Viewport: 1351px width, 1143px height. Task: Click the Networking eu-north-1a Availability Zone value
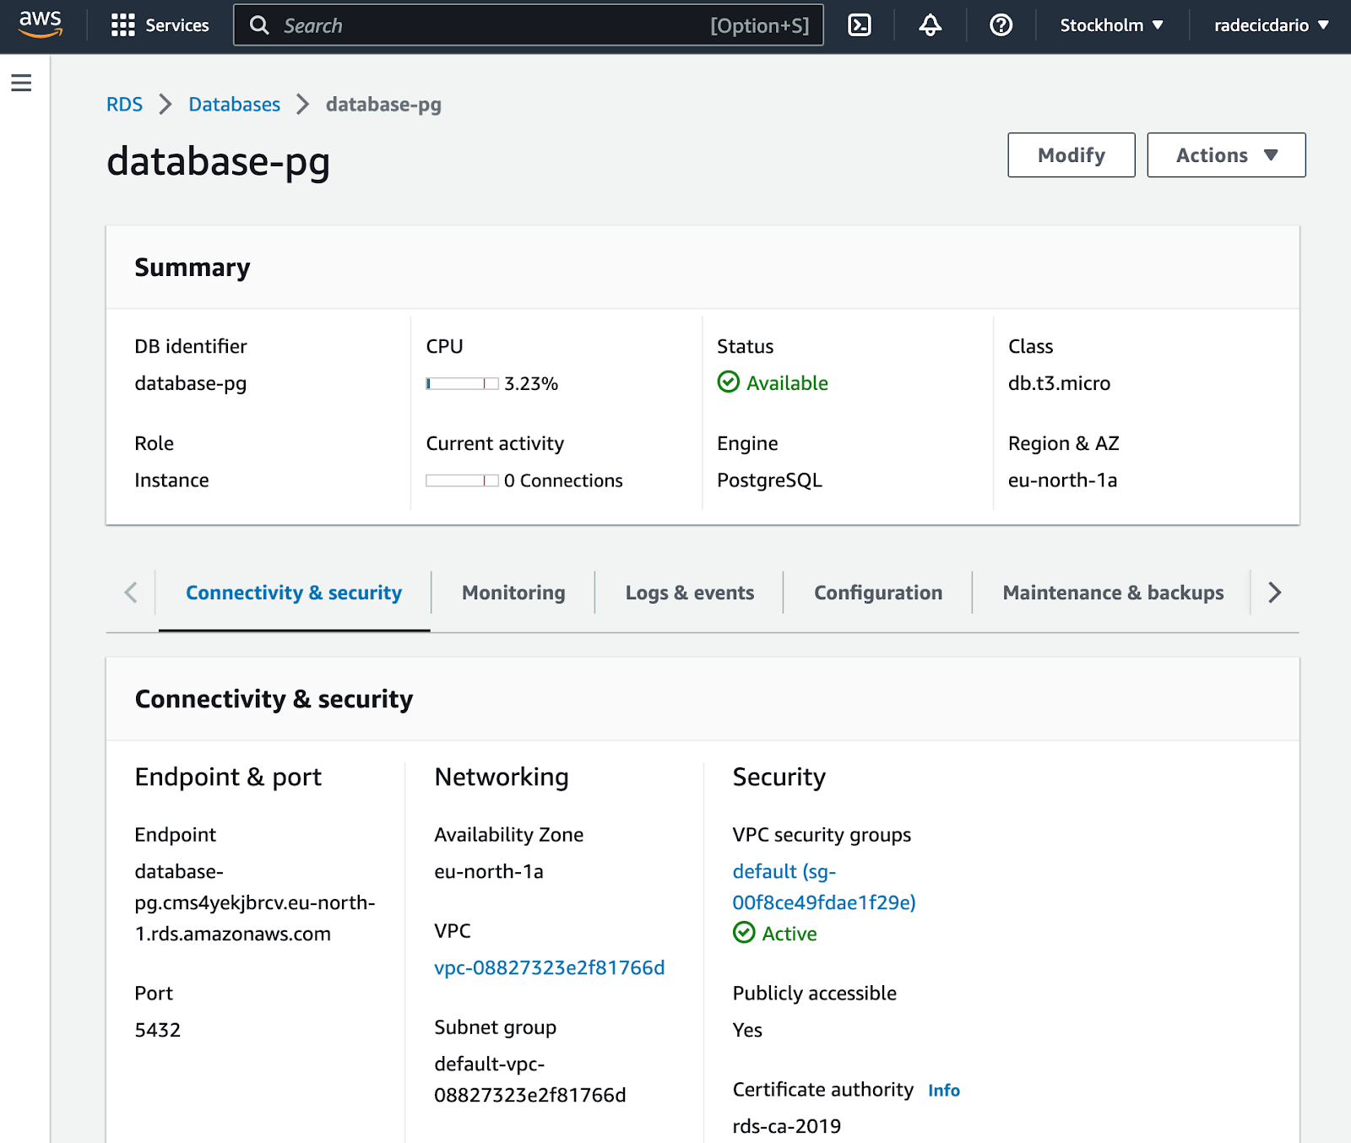489,871
